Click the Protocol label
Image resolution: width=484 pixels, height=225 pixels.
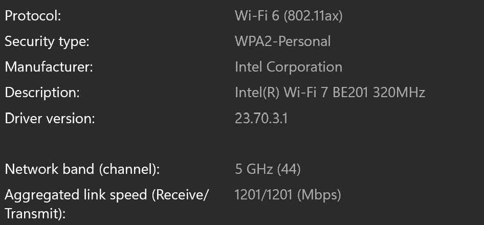[x=33, y=16]
